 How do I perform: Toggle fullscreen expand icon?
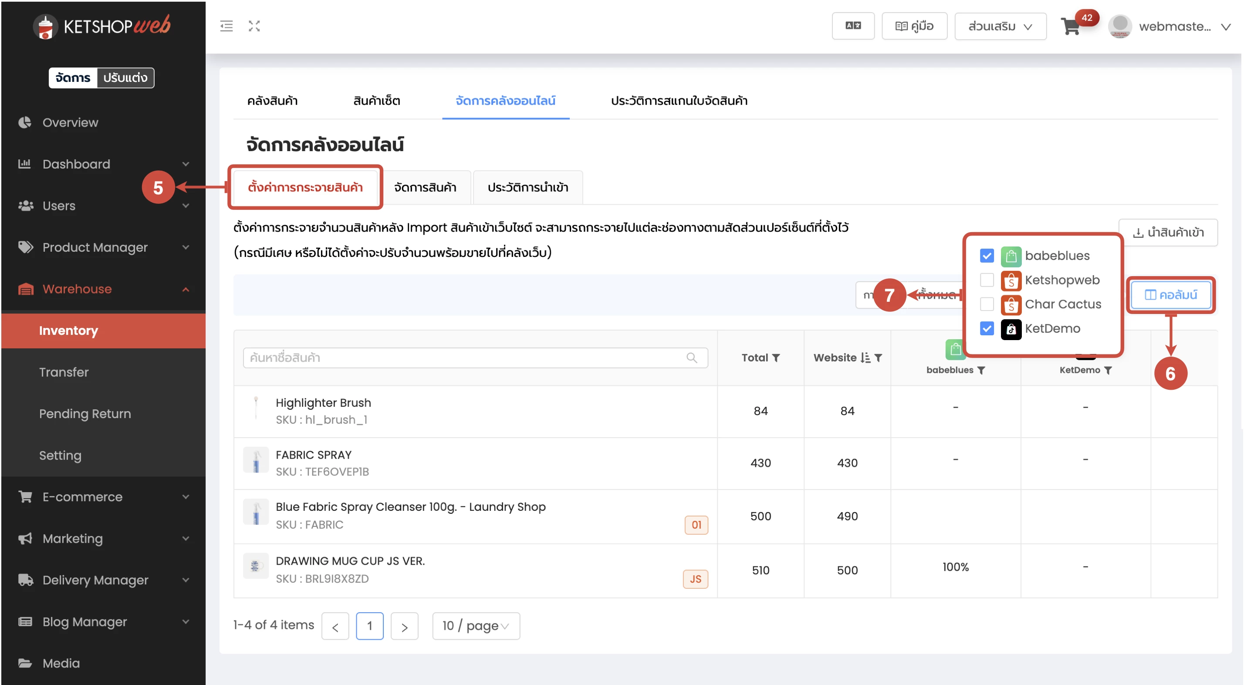point(254,26)
